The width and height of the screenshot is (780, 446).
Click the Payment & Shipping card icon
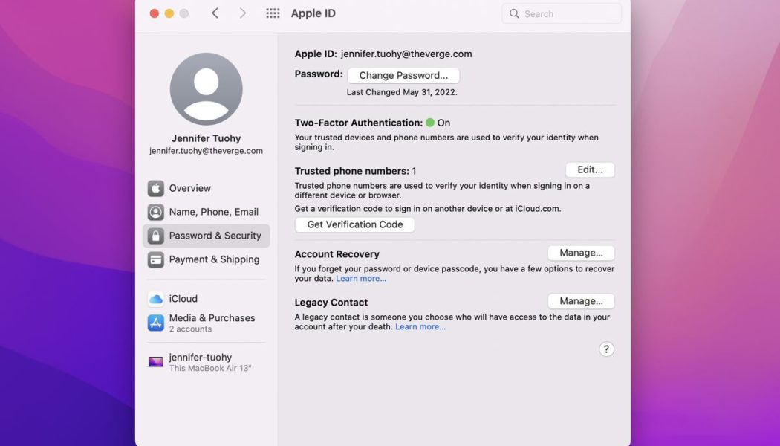click(x=155, y=259)
